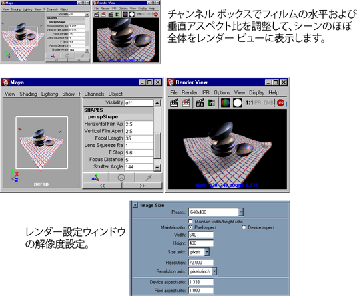Screen dimensions: 357x296
Task: Click the Redo Previous Render clapperboard icon
Action: pos(175,103)
